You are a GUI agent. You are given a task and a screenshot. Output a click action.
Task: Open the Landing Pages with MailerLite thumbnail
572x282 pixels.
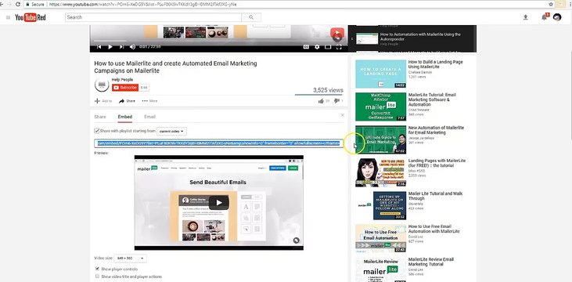[x=380, y=172]
